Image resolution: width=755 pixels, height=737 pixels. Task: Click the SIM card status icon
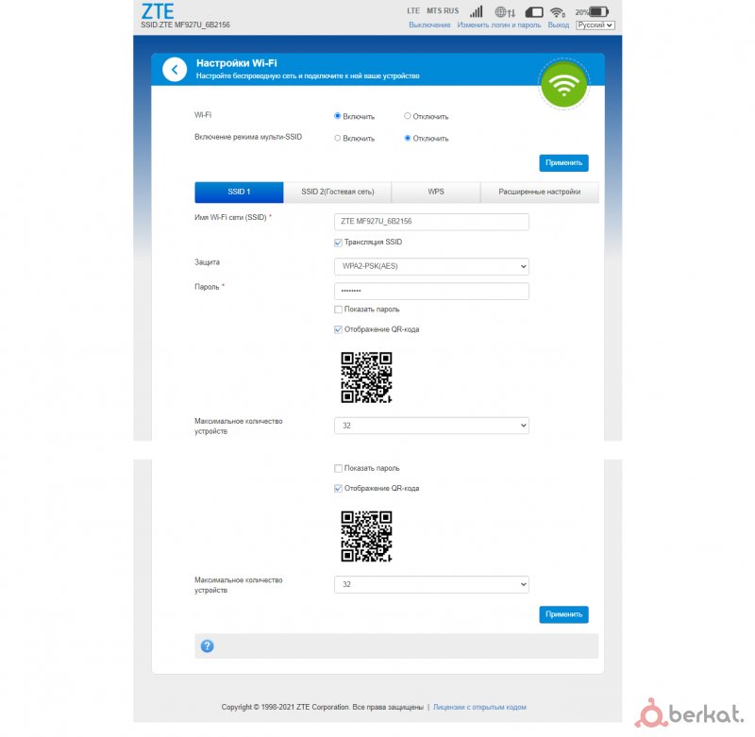tap(534, 12)
